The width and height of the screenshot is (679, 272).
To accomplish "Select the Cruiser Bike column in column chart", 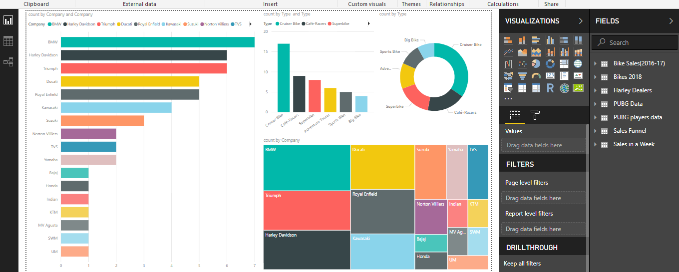I will pyautogui.click(x=284, y=78).
